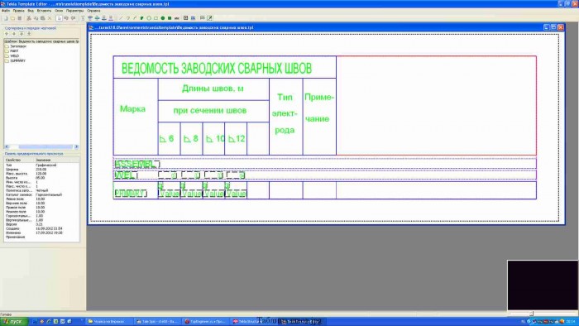Select the filled green circle tool
Image resolution: width=579 pixels, height=326 pixels.
(x=162, y=17)
